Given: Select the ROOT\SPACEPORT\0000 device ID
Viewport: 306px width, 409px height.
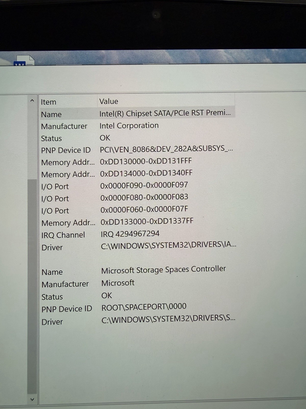Looking at the screenshot, I should (144, 307).
